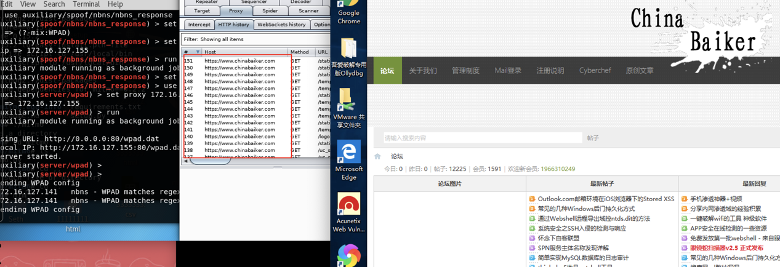Open the 帖子 search type selector

pos(593,138)
